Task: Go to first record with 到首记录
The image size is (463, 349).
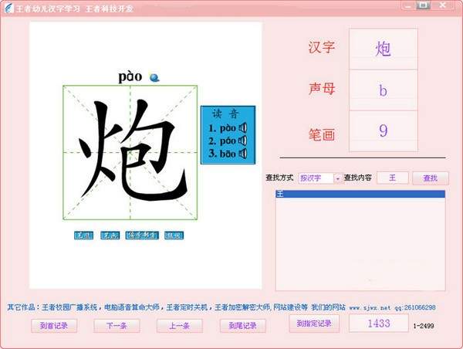Action: (54, 326)
